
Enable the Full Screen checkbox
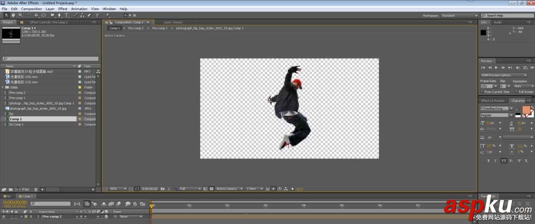tap(516, 92)
